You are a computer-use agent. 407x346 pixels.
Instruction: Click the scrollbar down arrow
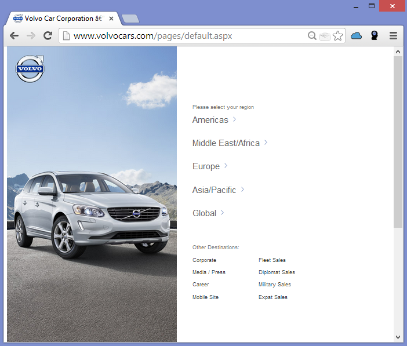398,337
